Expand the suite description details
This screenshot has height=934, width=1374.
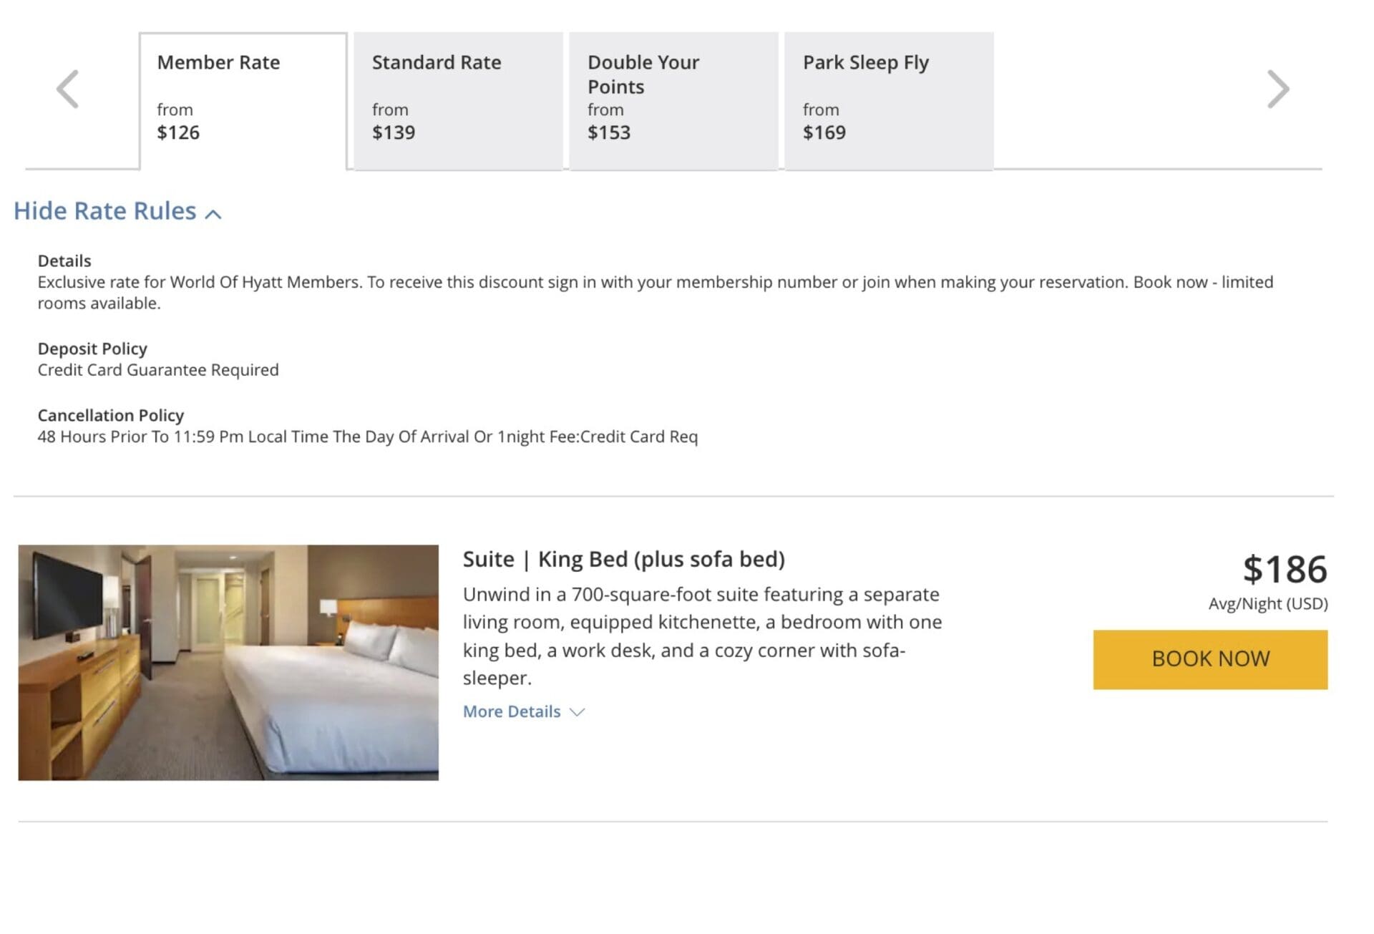click(512, 711)
